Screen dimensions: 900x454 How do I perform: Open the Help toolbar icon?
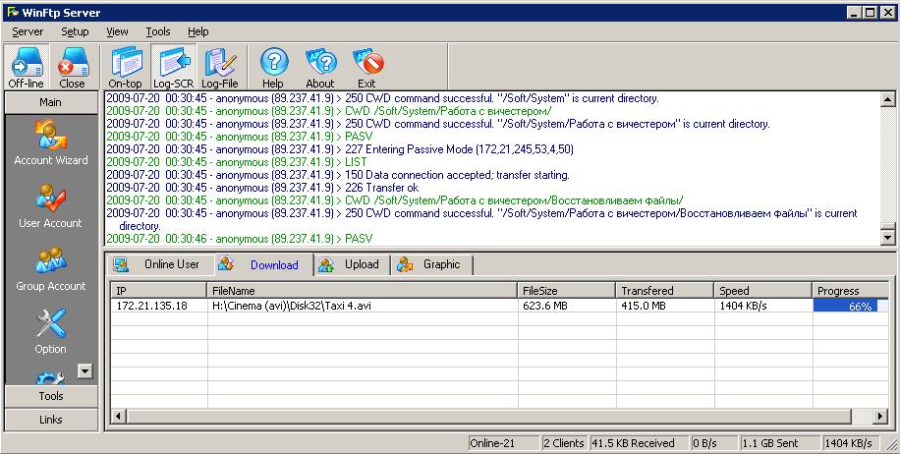point(273,68)
